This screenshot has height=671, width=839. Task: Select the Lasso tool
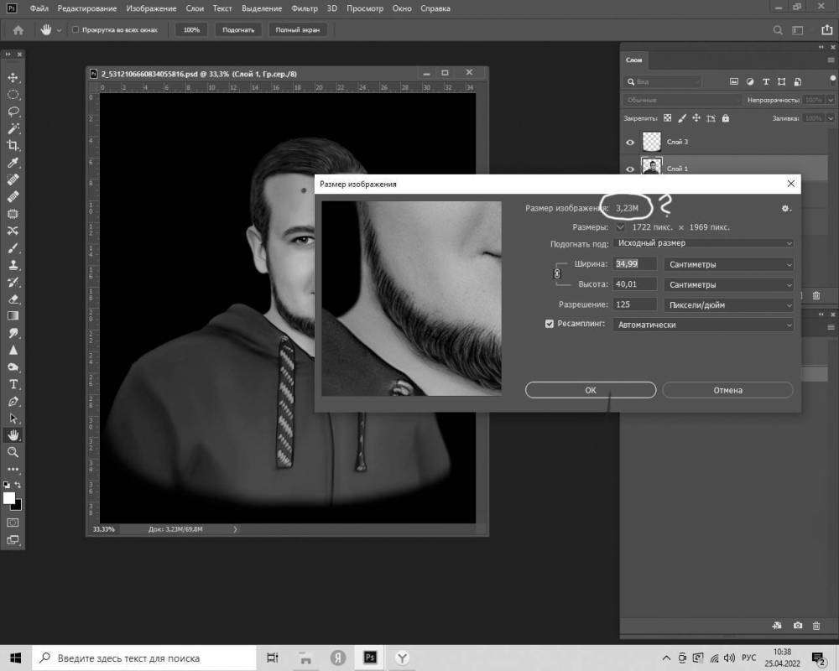pyautogui.click(x=13, y=112)
